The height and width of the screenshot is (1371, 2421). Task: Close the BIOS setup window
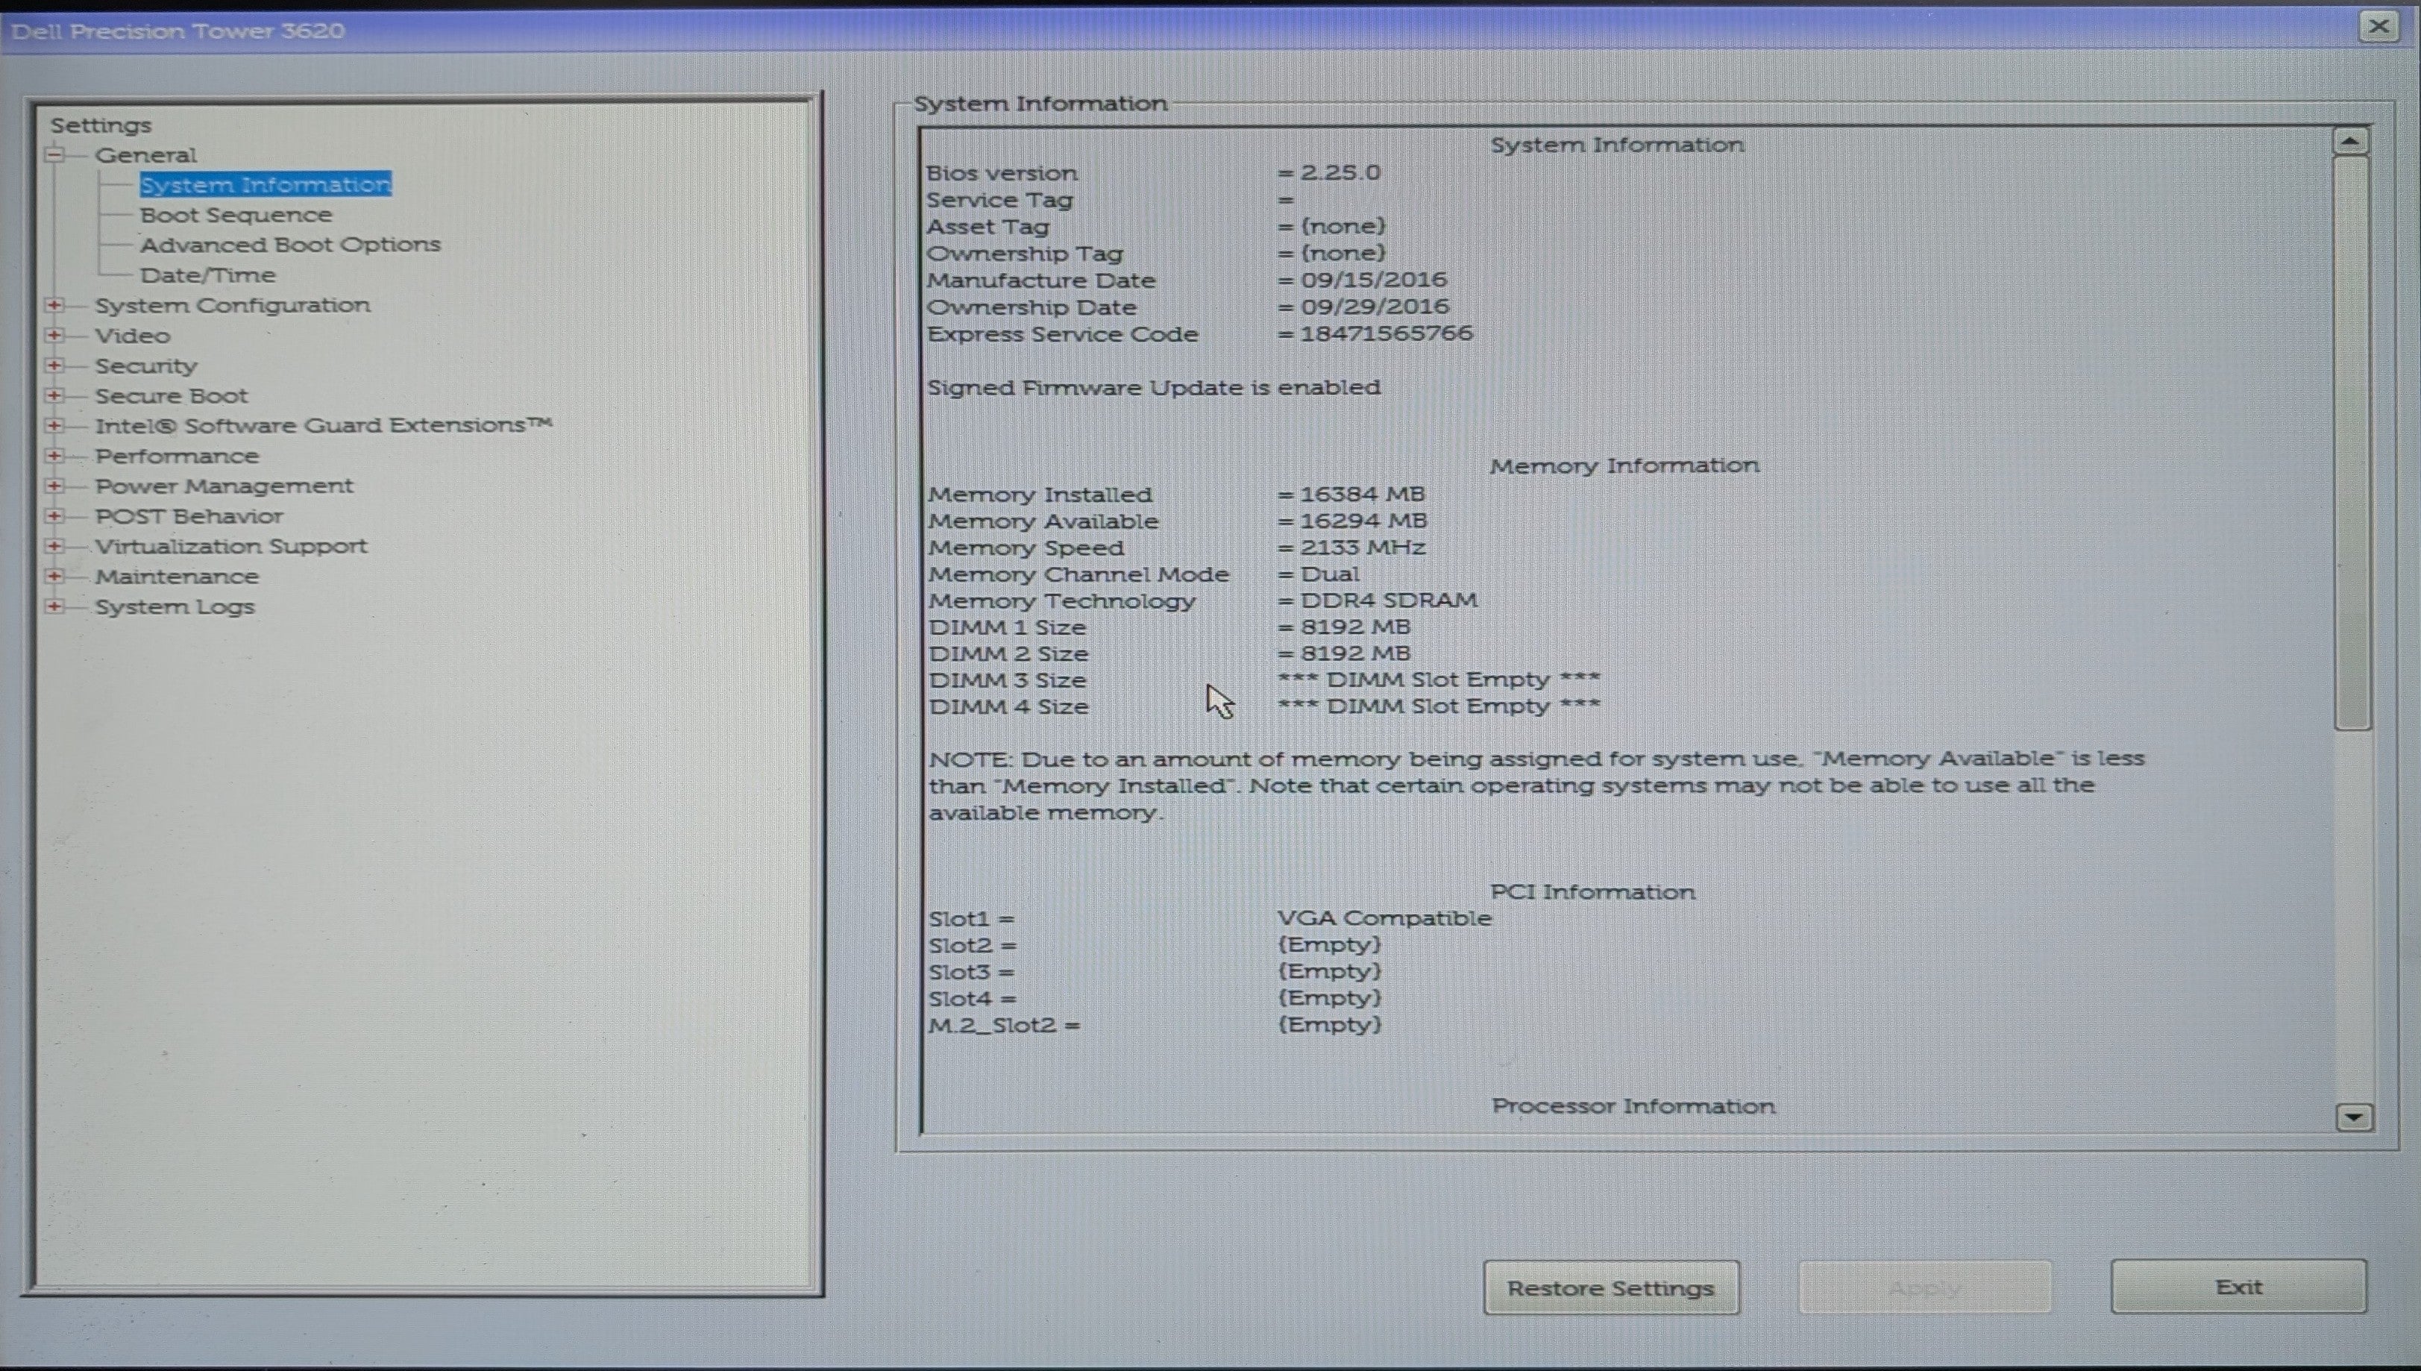point(2378,26)
